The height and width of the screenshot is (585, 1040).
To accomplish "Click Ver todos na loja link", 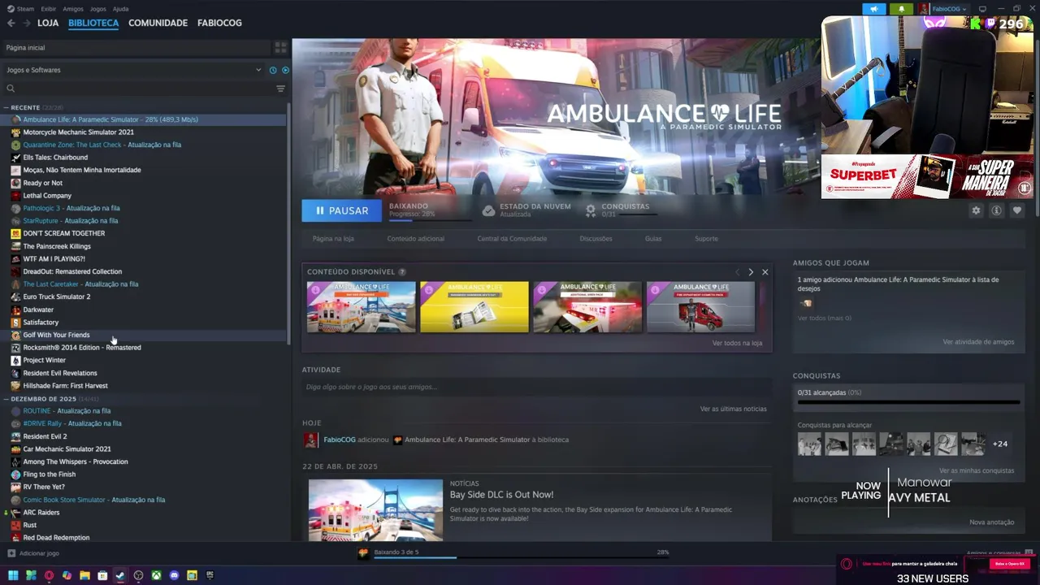I will click(x=737, y=344).
